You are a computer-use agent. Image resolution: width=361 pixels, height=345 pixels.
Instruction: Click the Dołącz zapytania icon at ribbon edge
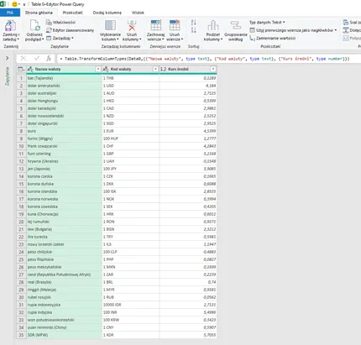[x=345, y=30]
